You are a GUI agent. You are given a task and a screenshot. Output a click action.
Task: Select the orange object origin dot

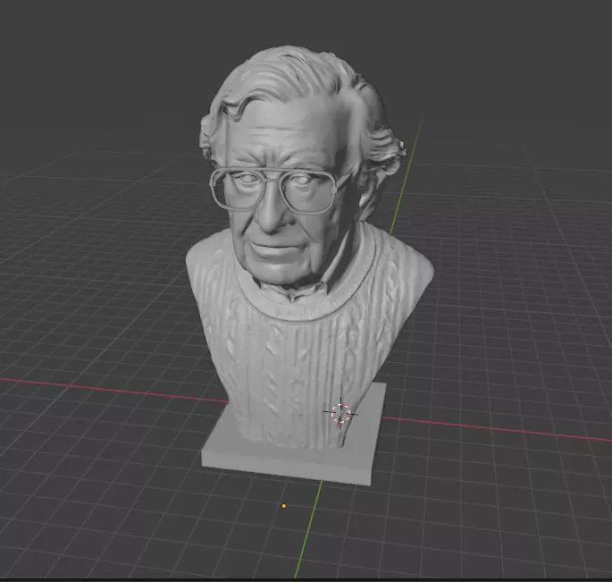[284, 506]
